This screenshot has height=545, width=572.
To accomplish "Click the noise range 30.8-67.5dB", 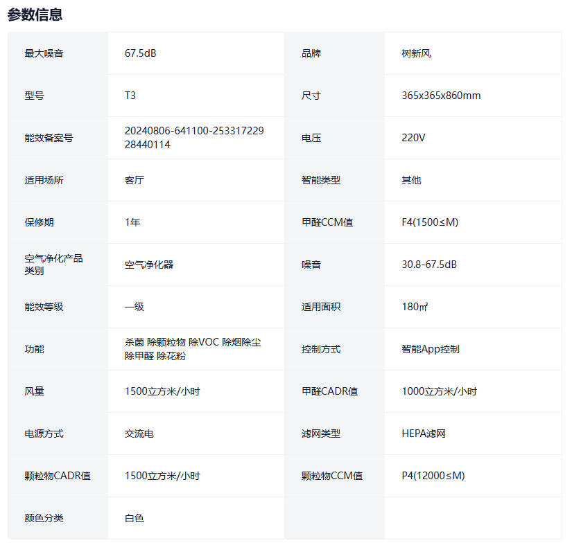I will pos(429,265).
